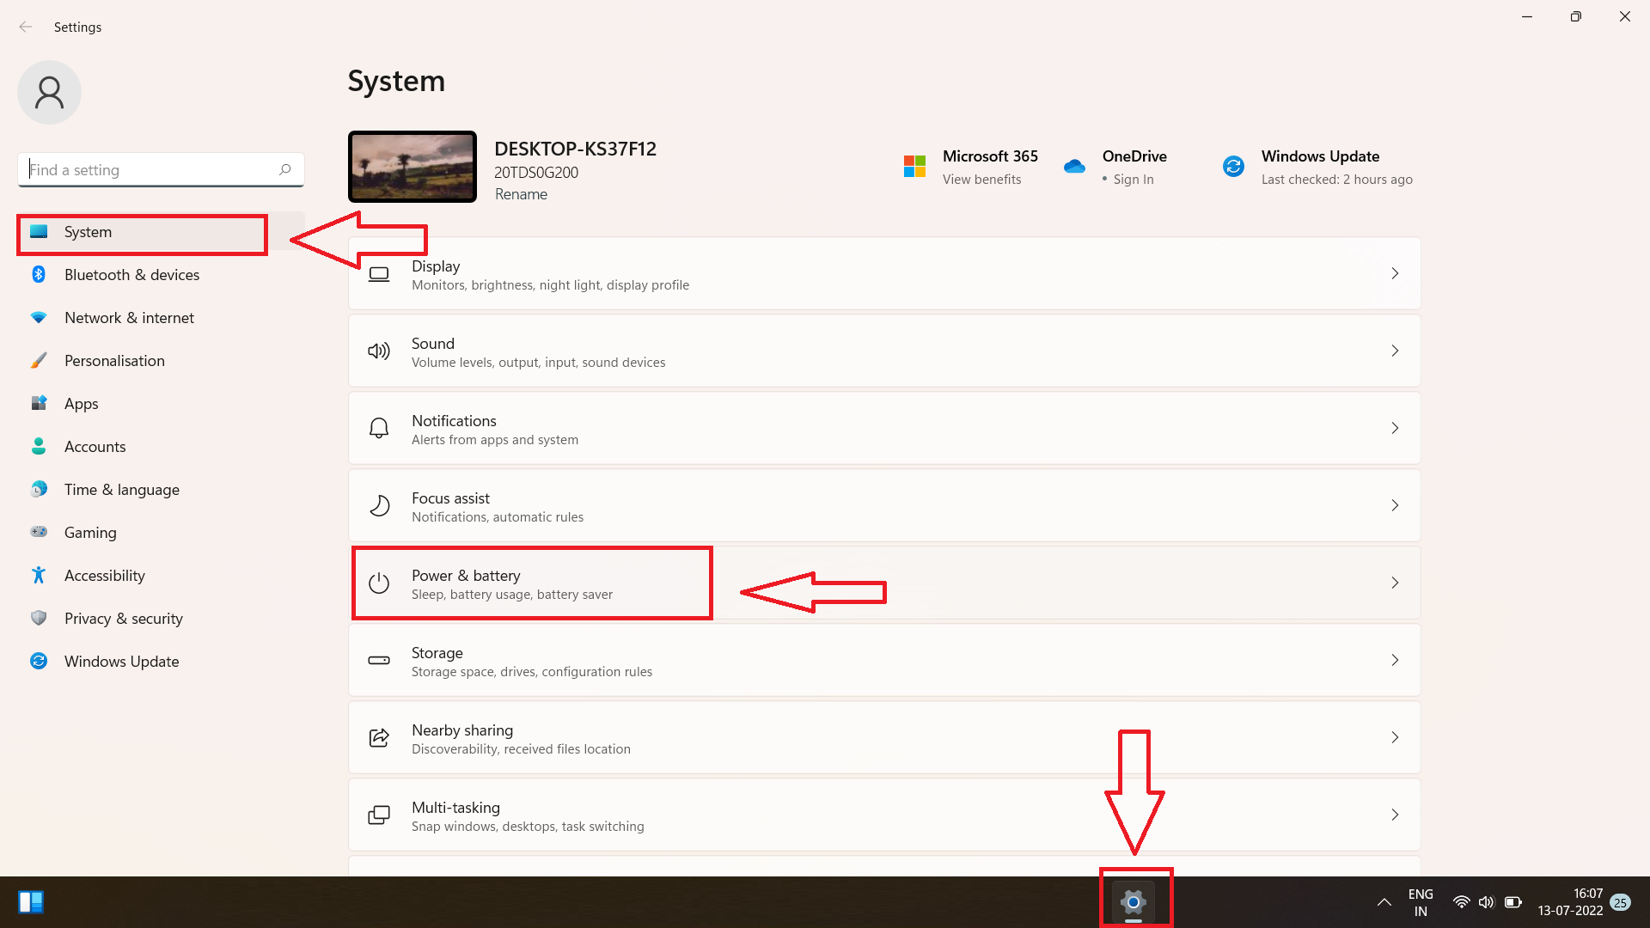Click the user profile avatar
Screen dimensions: 1650x928
pos(49,93)
